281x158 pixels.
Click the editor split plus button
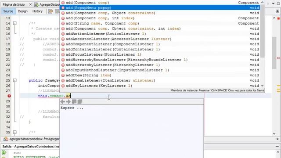coord(277,11)
